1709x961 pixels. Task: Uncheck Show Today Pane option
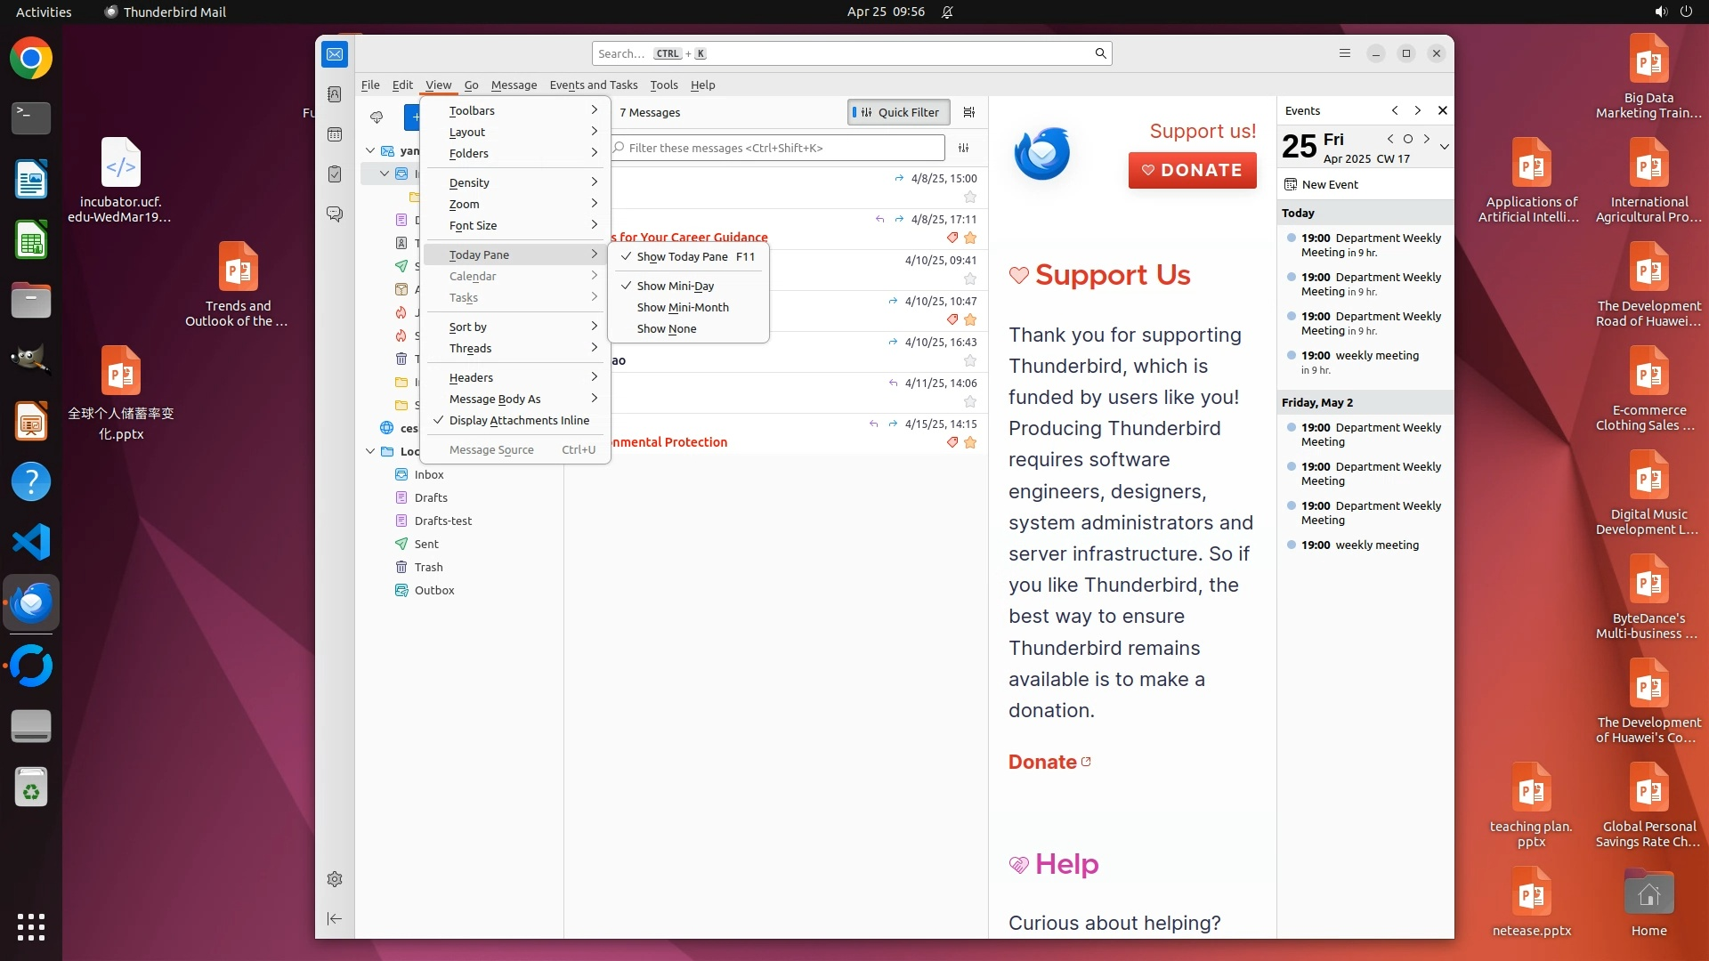coord(682,256)
